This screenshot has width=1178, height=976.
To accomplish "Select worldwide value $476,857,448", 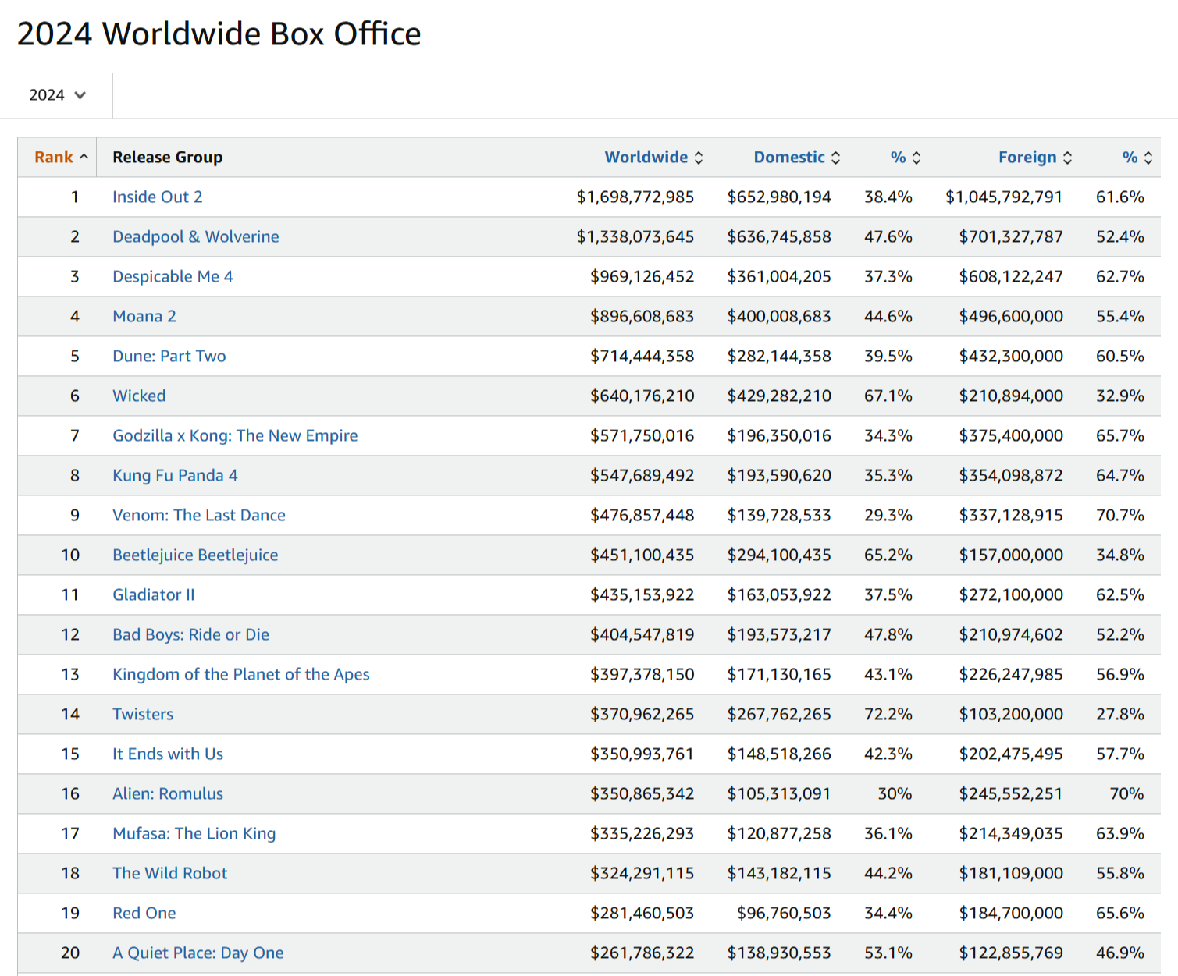I will point(642,515).
